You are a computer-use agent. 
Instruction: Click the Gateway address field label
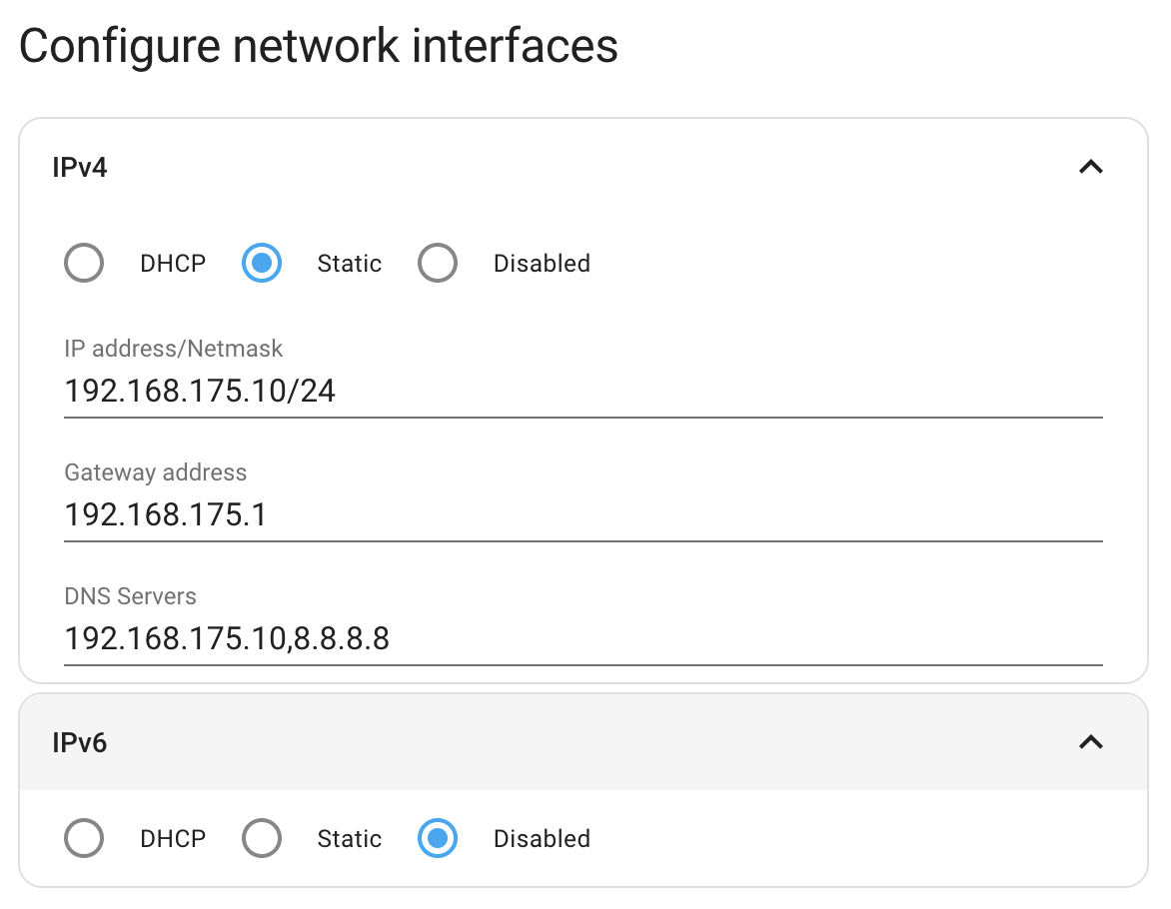coord(155,472)
